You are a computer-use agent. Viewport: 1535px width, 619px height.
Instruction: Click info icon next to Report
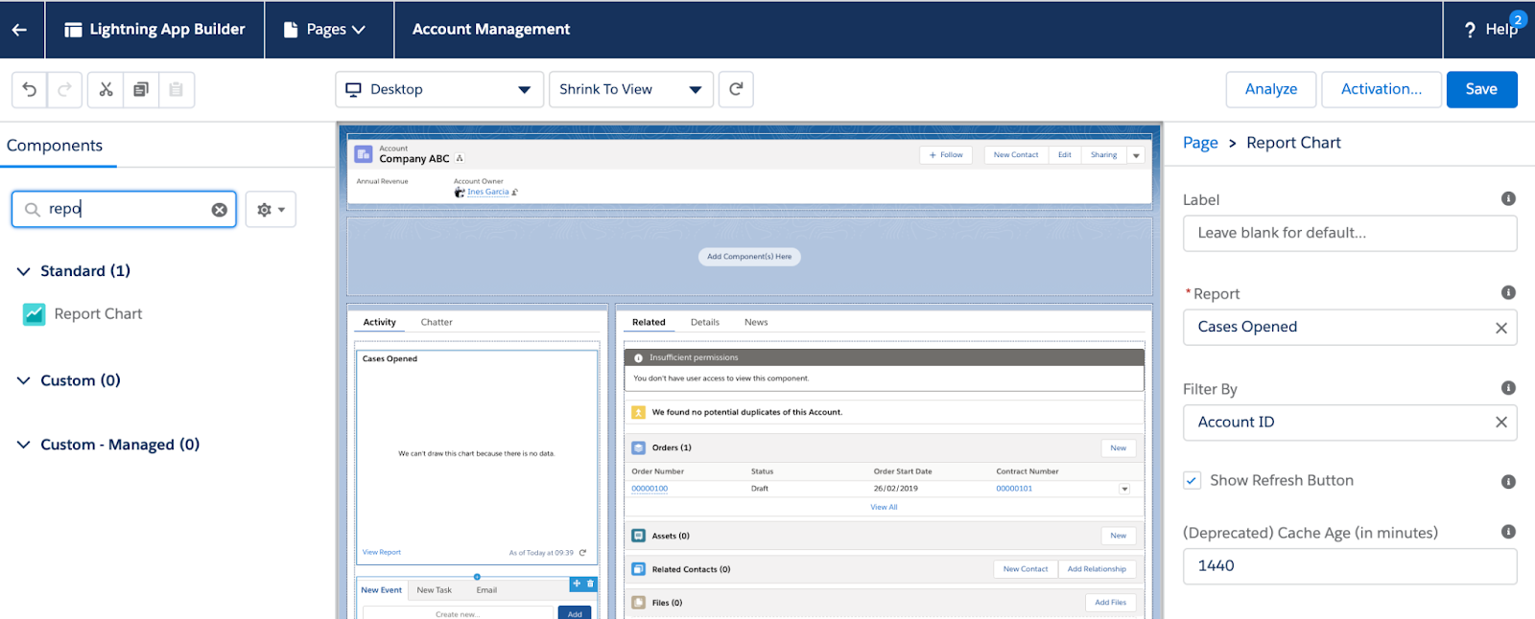pyautogui.click(x=1508, y=292)
